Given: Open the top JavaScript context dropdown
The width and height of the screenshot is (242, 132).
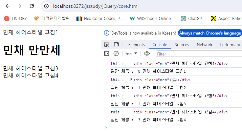Looking at the screenshot, I should [x=131, y=54].
